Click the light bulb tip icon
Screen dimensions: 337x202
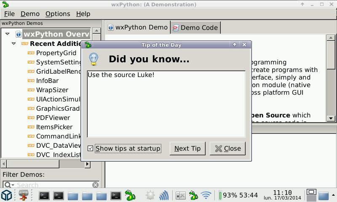click(94, 59)
